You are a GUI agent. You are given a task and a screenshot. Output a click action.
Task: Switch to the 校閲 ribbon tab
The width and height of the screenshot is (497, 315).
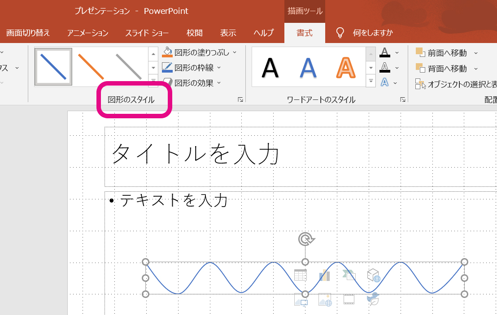pyautogui.click(x=194, y=33)
